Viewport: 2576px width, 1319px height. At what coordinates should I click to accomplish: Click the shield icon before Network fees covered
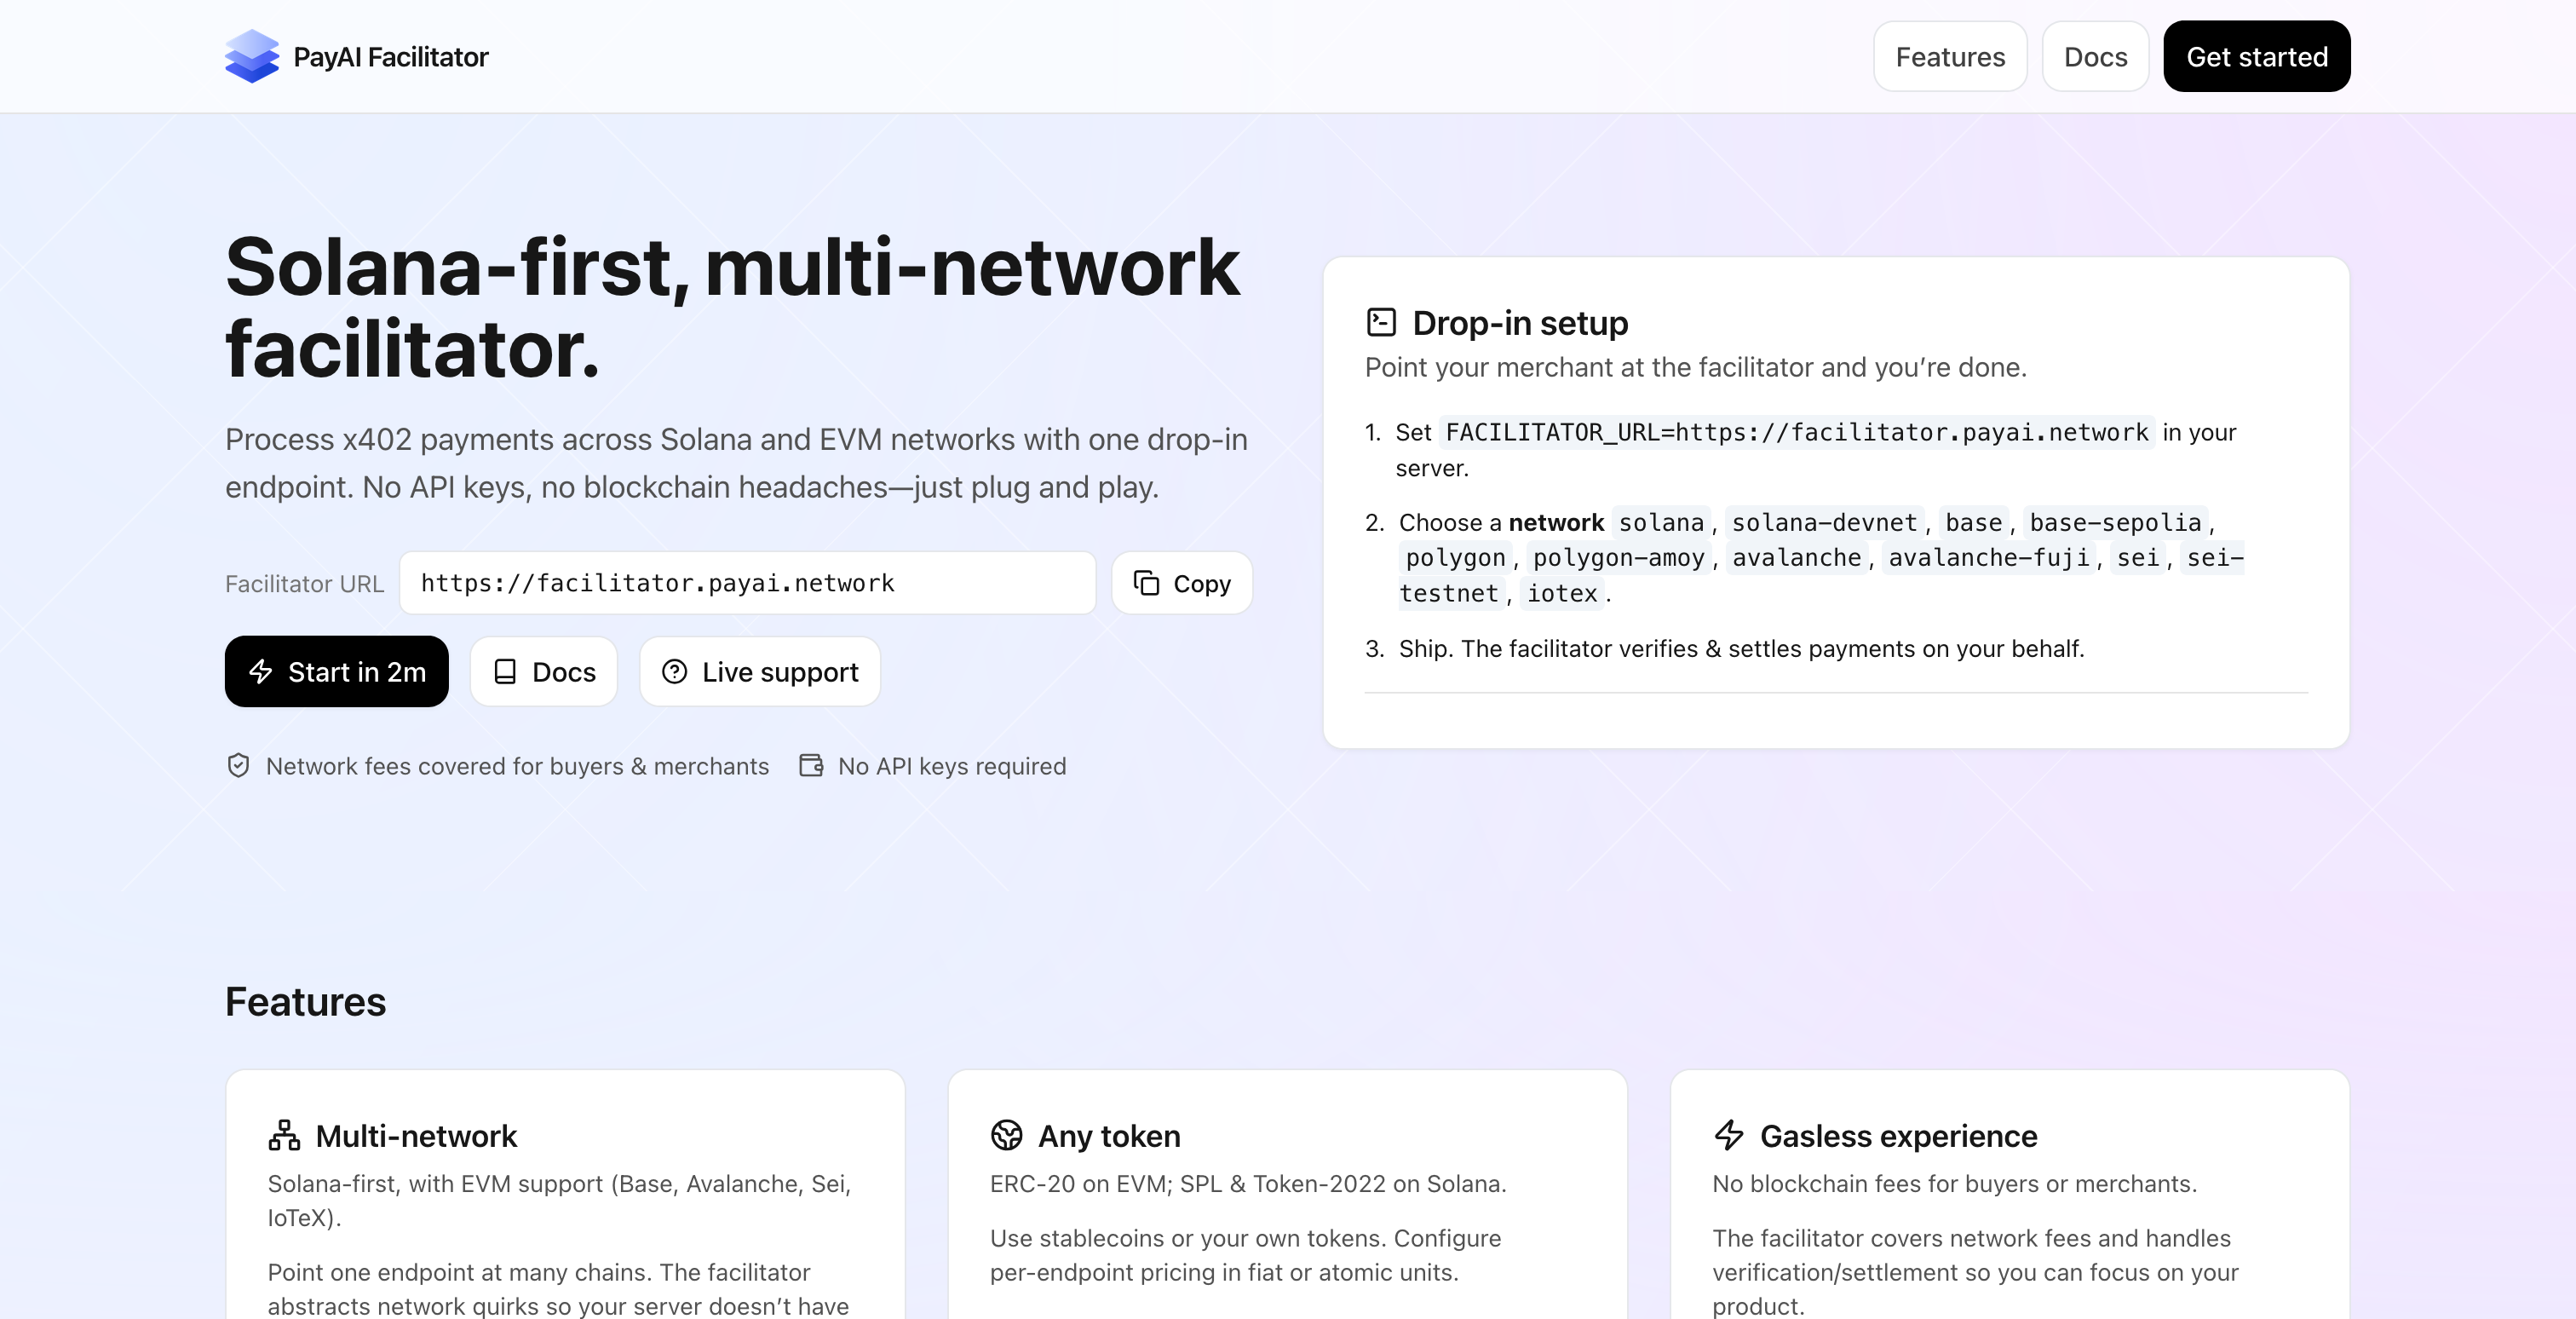point(238,766)
